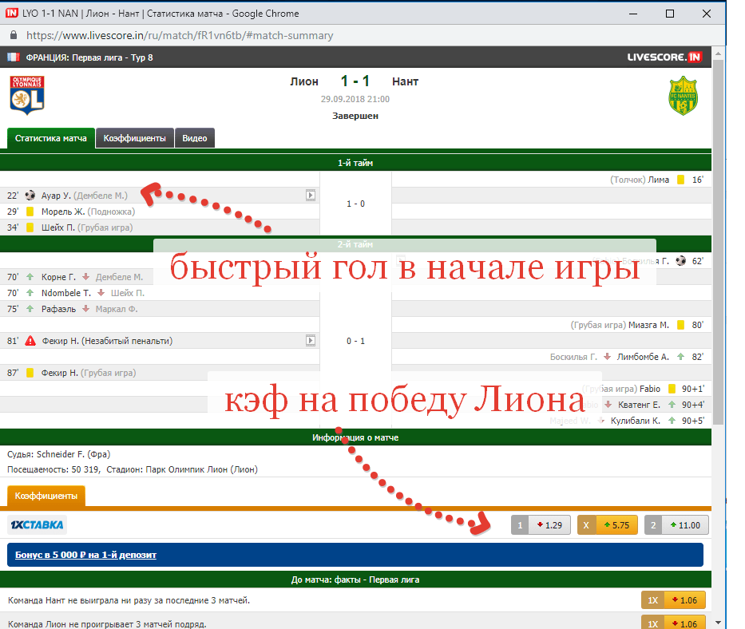Click the FC Nantes team crest
Image resolution: width=745 pixels, height=629 pixels.
click(x=683, y=96)
